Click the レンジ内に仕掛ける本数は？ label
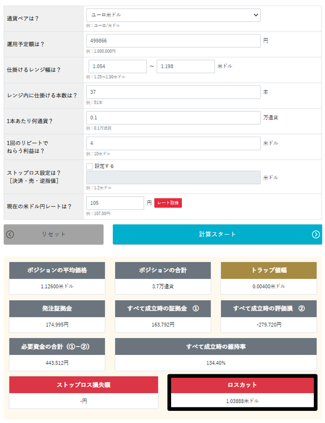This screenshot has height=423, width=325. [42, 95]
